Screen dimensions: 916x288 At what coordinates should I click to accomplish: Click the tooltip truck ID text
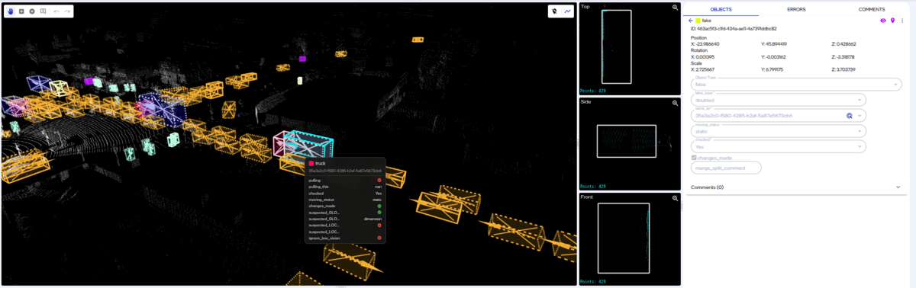345,170
